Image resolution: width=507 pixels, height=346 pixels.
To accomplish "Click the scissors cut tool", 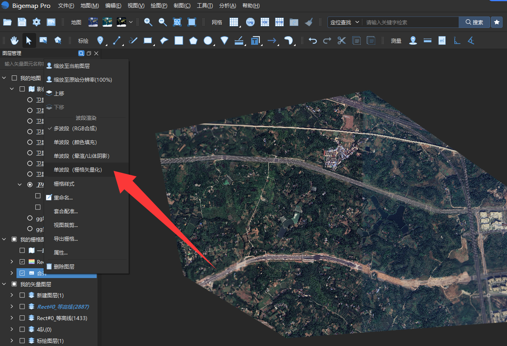I will tap(342, 40).
